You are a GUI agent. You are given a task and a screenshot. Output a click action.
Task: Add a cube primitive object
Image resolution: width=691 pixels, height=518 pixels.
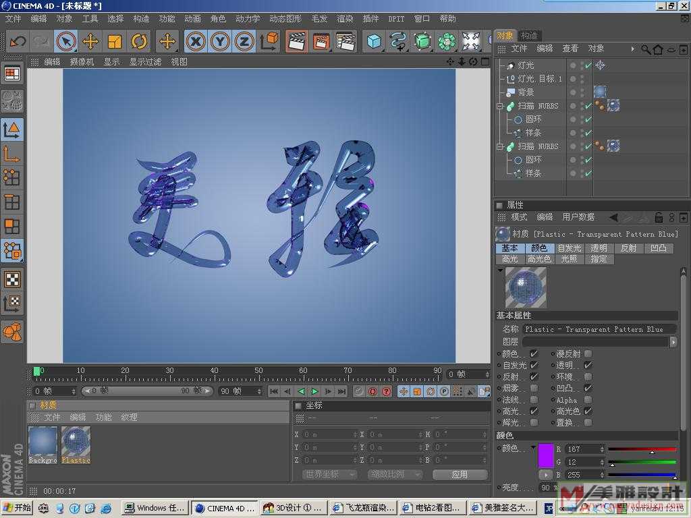374,42
